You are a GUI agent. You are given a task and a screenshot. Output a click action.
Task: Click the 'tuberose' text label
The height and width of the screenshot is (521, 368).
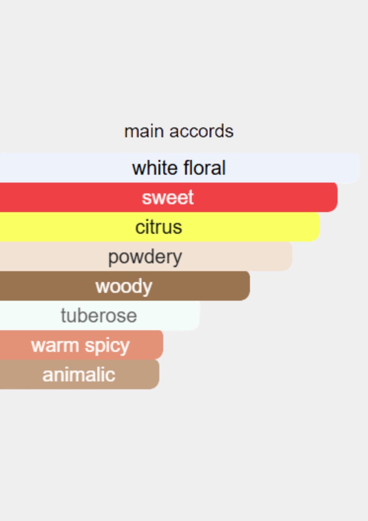click(99, 316)
